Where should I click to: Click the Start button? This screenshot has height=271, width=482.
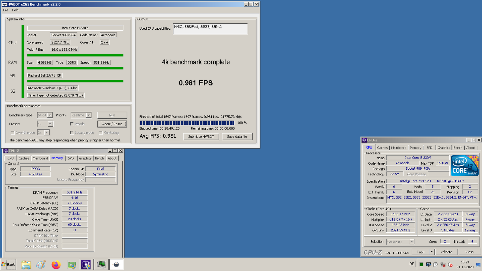(x=8, y=264)
